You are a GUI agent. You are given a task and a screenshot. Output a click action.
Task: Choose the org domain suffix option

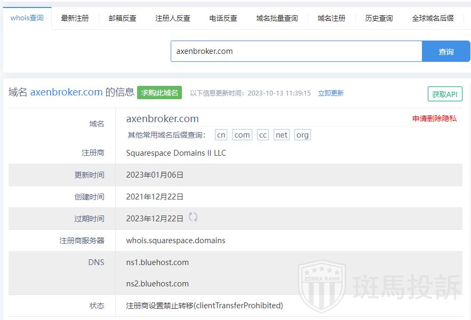pos(302,135)
